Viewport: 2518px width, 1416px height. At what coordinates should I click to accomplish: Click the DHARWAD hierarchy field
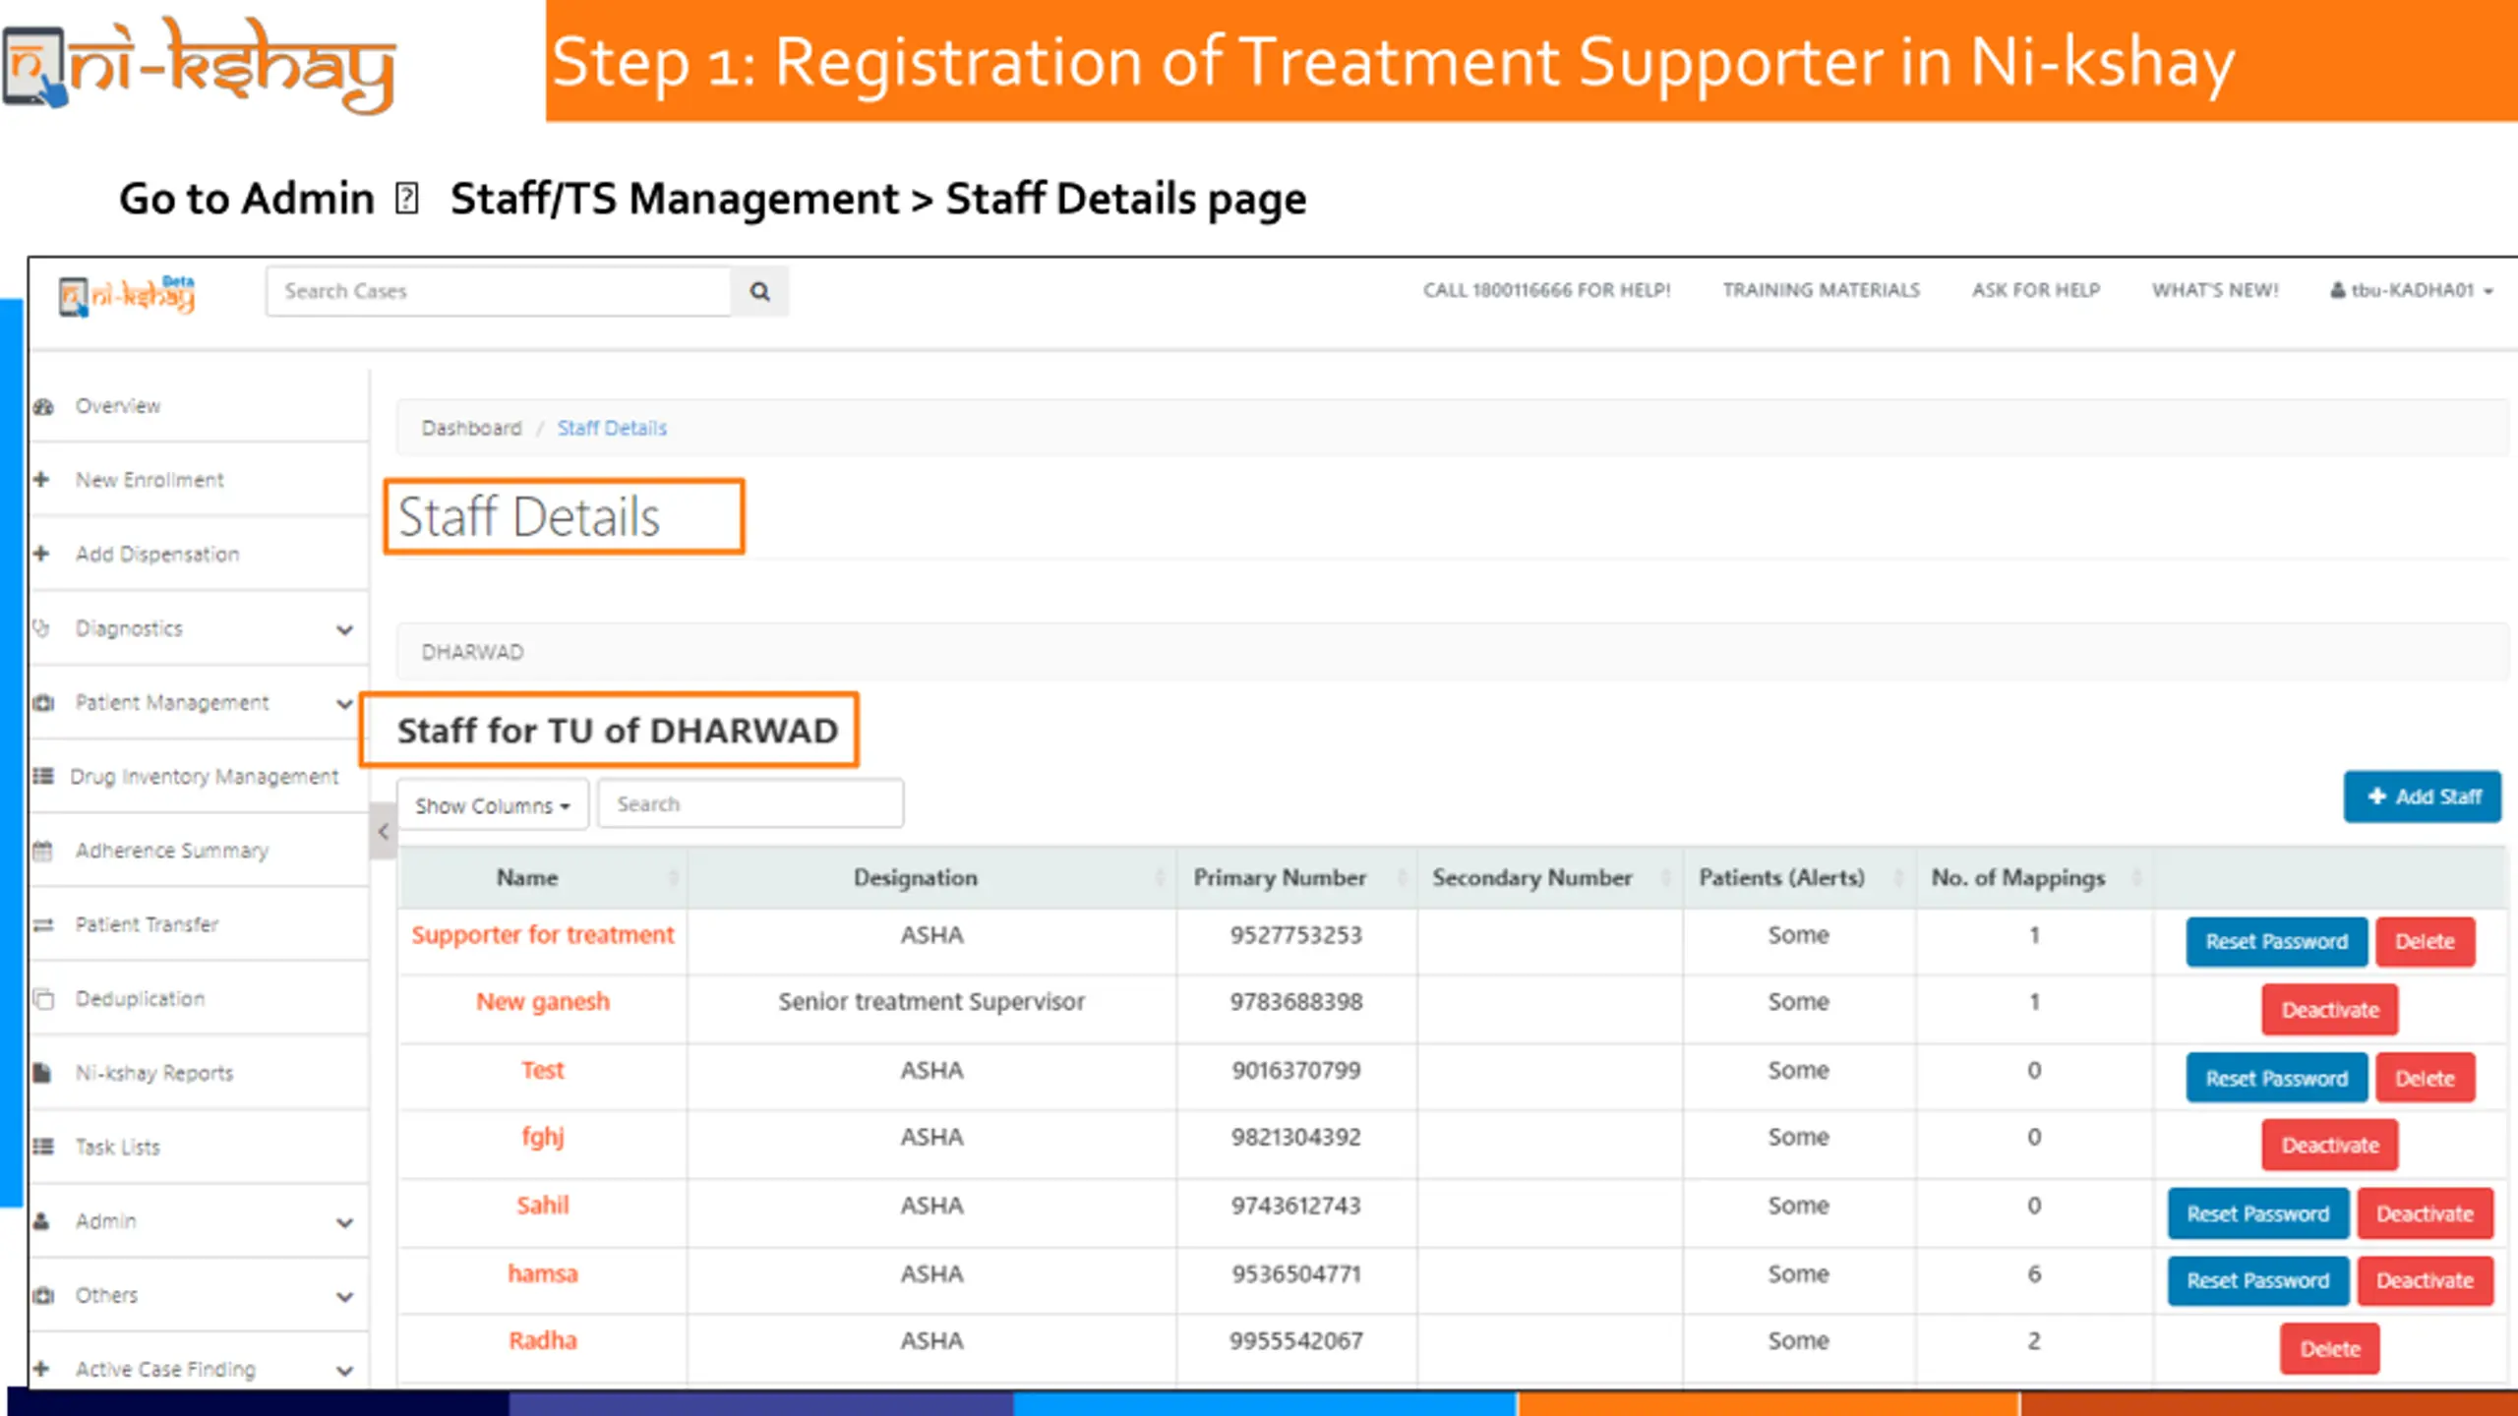coord(1452,651)
